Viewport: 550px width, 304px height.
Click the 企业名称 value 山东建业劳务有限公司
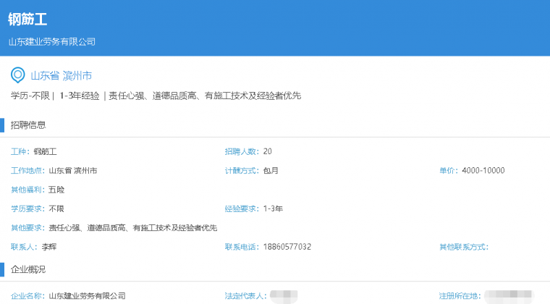click(x=87, y=296)
